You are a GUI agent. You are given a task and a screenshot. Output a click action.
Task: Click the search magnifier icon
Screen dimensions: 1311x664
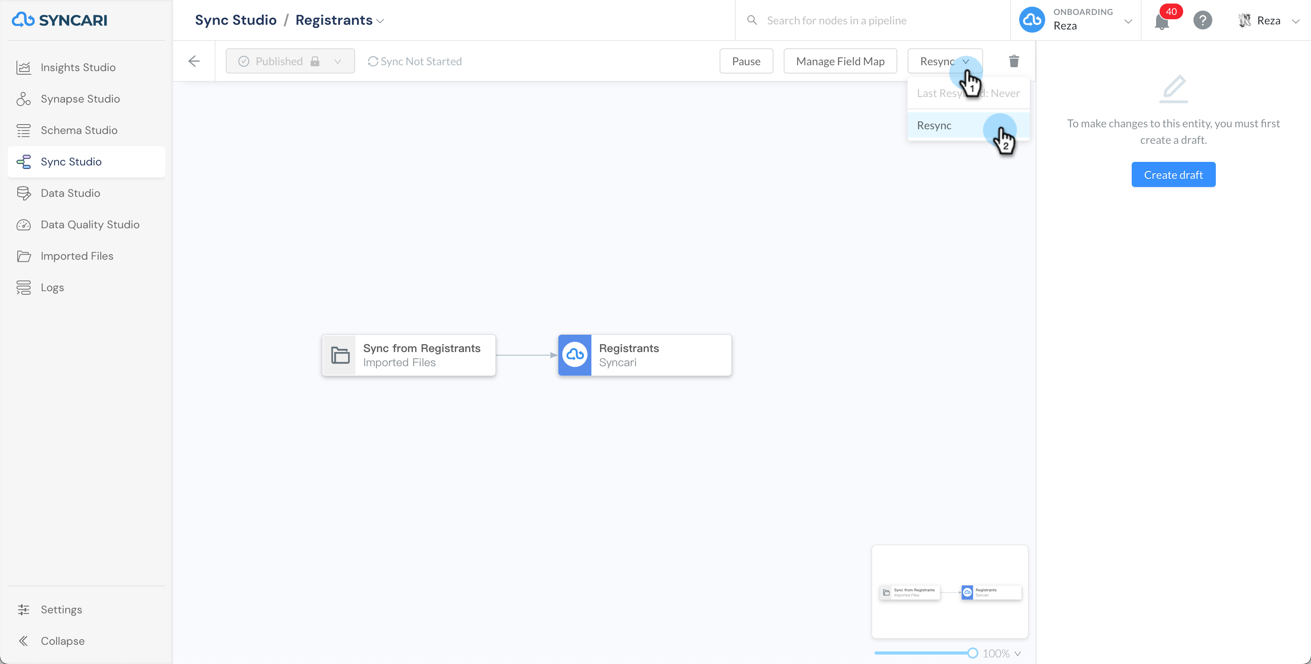pos(752,20)
